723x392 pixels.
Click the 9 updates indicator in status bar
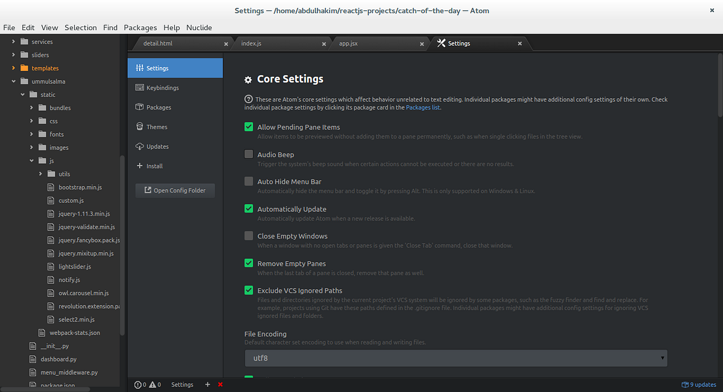(x=699, y=384)
